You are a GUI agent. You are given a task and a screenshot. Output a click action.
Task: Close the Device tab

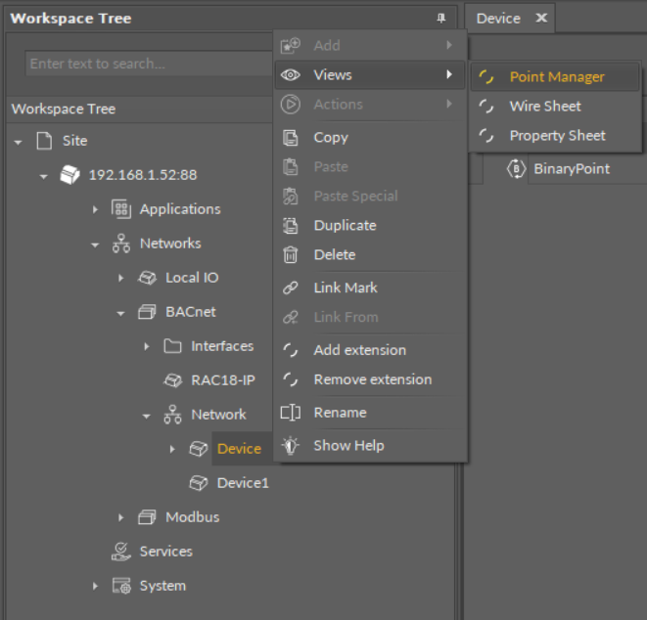(x=540, y=19)
